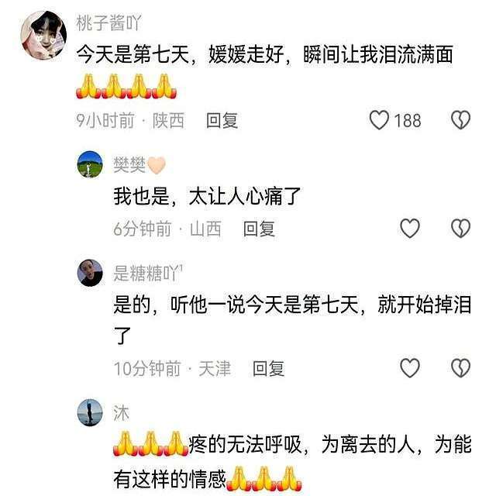Select comment text 今天是第七天，媛媛走好
This screenshot has width=496, height=496.
(x=180, y=54)
